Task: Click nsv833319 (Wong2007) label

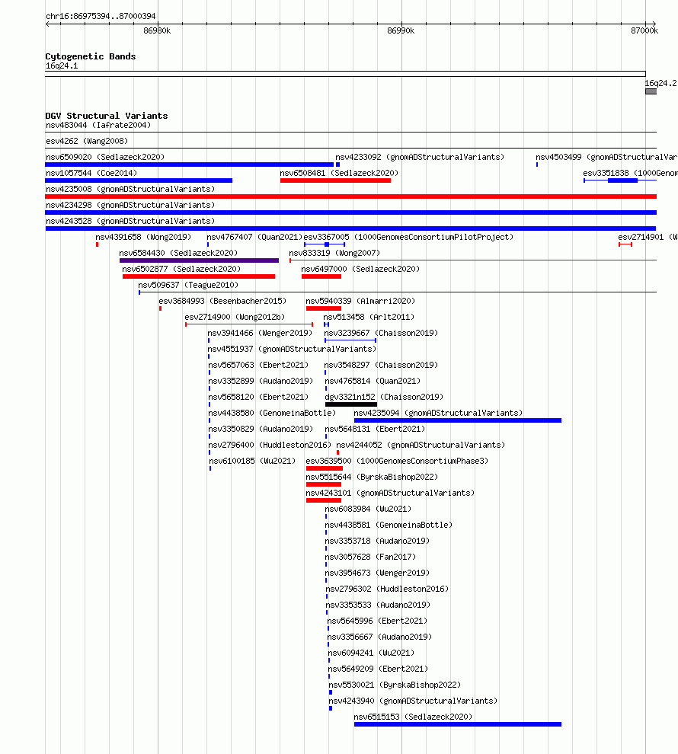Action: pos(334,252)
